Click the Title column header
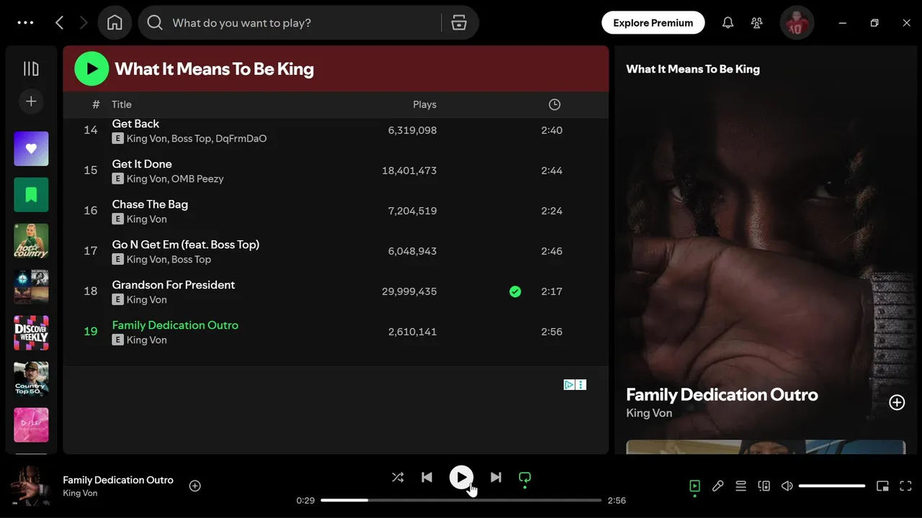This screenshot has width=922, height=518. click(x=122, y=104)
